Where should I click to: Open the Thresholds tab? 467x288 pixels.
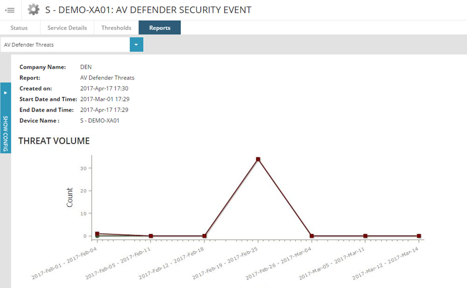pyautogui.click(x=116, y=28)
